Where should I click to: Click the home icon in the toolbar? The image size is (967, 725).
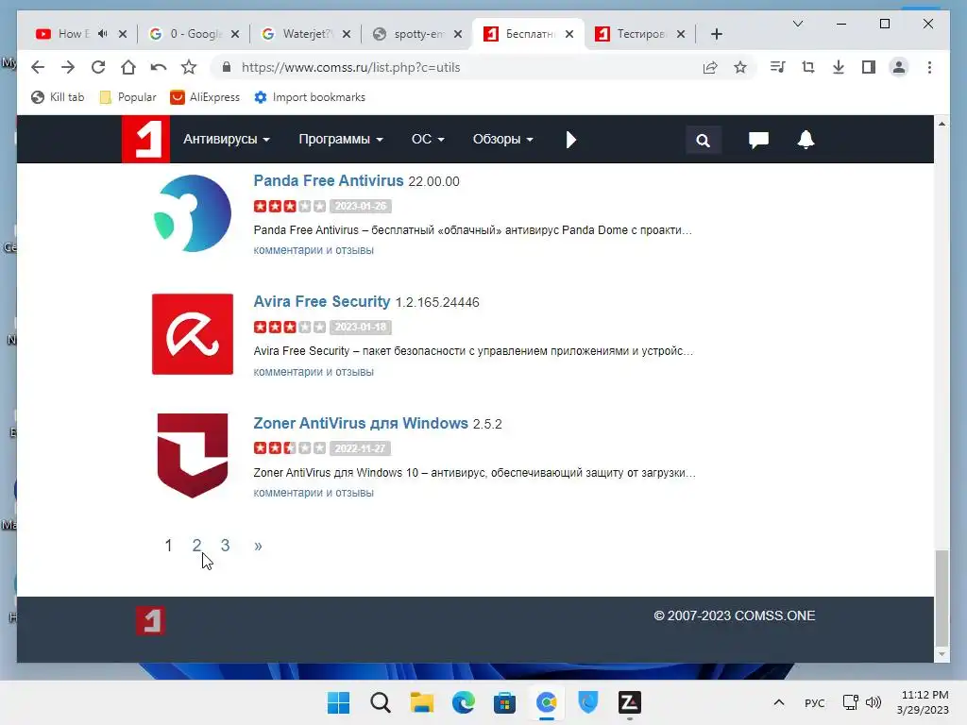click(128, 67)
